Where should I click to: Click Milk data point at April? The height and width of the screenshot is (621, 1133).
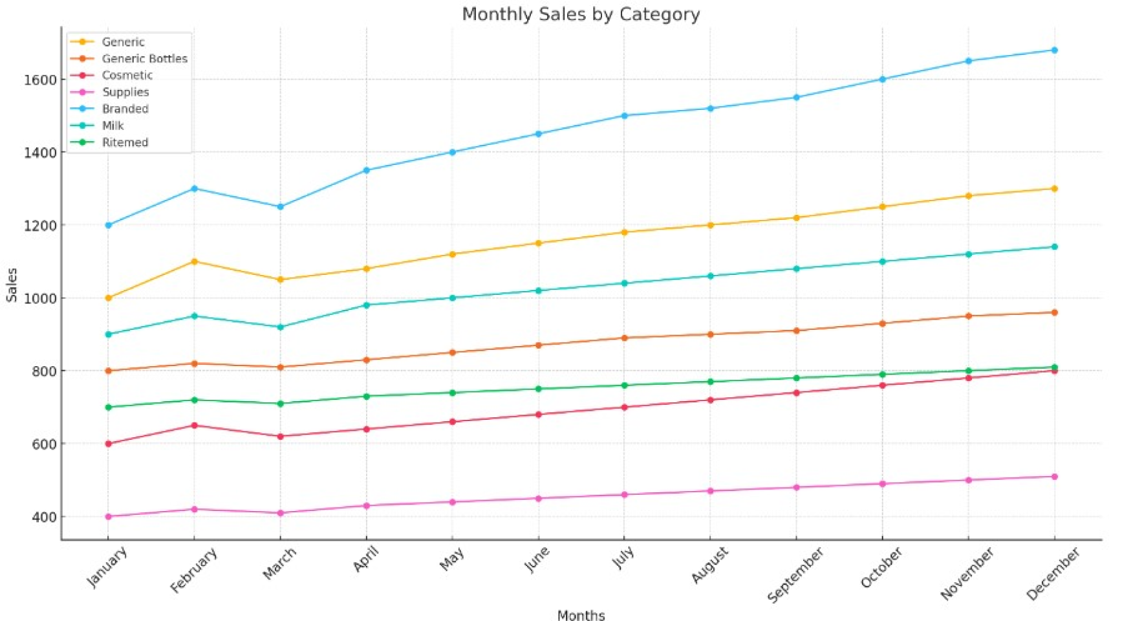366,305
